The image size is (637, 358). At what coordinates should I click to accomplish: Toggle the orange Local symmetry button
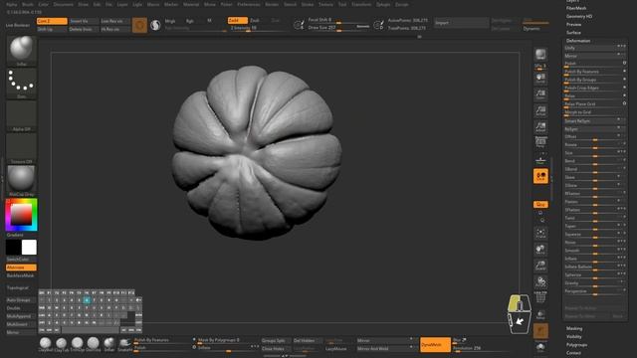click(540, 176)
